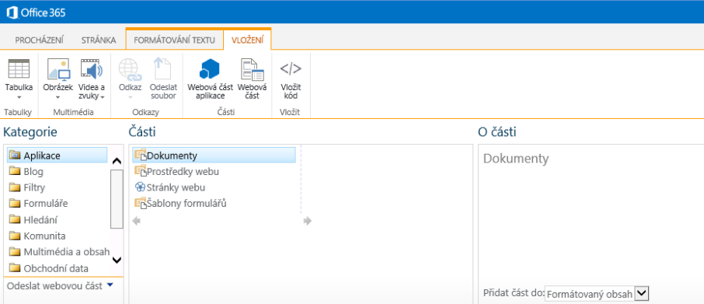This screenshot has height=304, width=704.
Task: Open the Odkaz dropdown arrow
Action: (x=131, y=97)
